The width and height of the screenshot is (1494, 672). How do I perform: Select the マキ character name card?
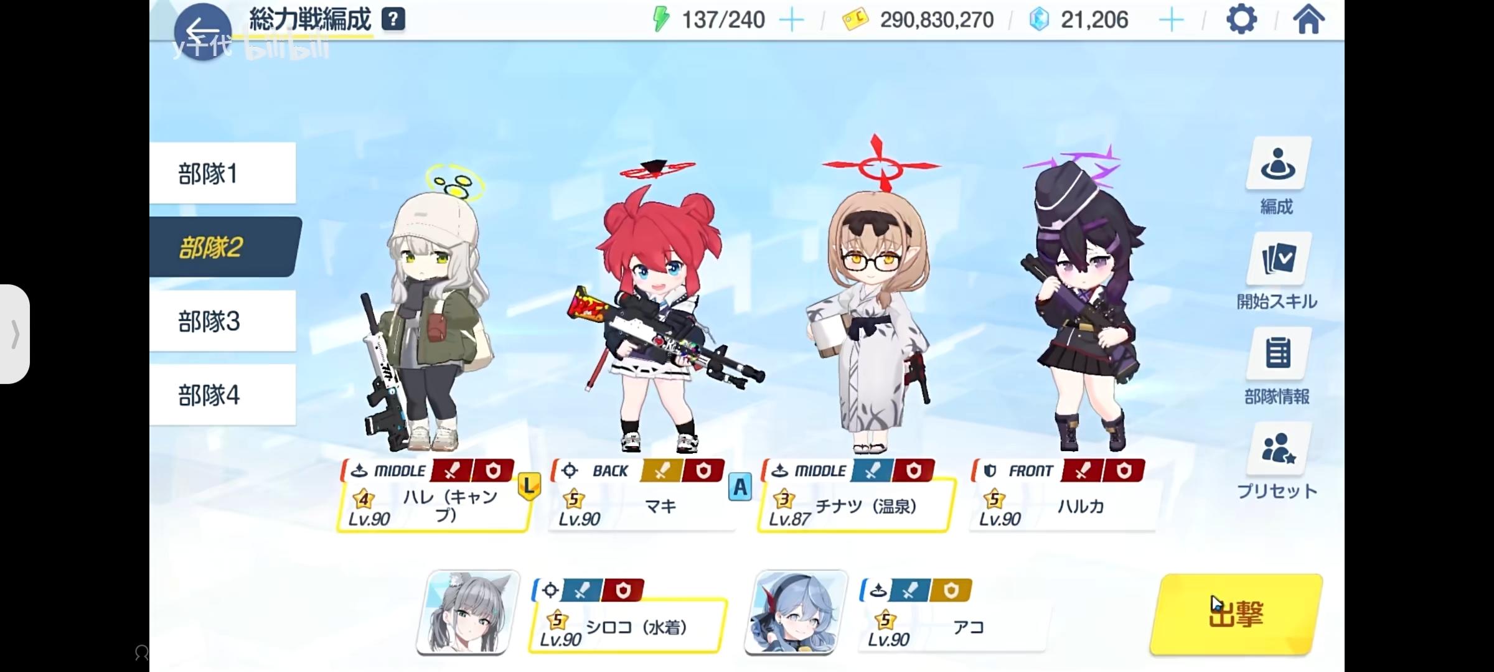[642, 506]
